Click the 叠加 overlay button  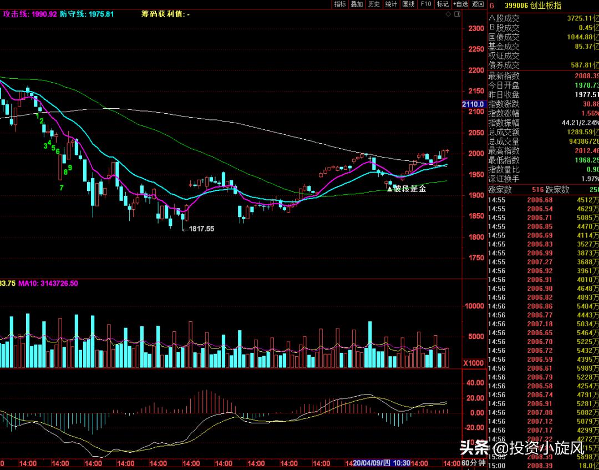[357, 4]
